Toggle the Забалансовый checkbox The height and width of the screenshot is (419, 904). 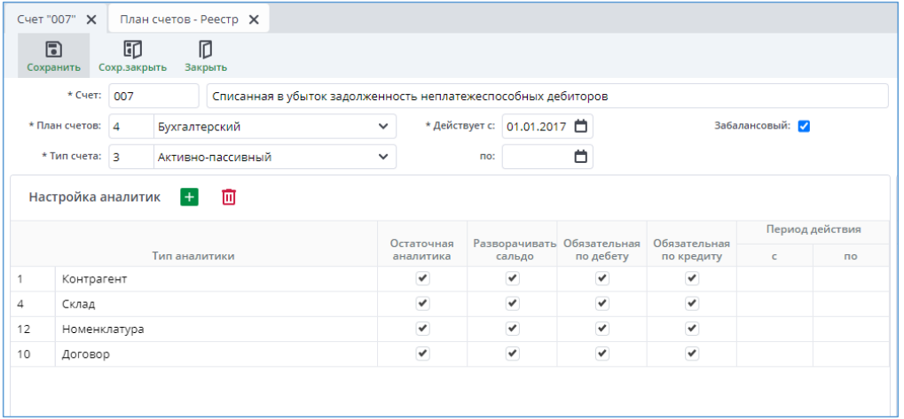(804, 127)
